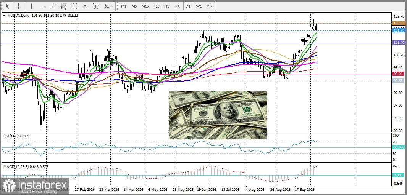
Task: Switch to M15 timeframe
Action: [145, 6]
